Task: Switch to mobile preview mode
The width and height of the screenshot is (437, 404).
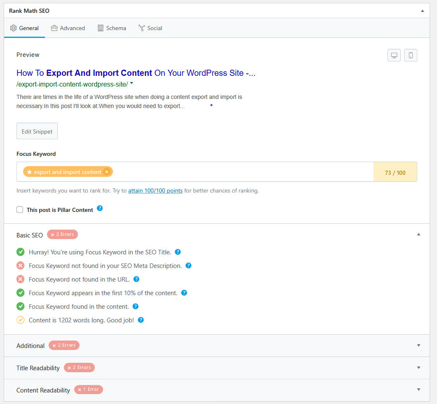Action: (411, 55)
